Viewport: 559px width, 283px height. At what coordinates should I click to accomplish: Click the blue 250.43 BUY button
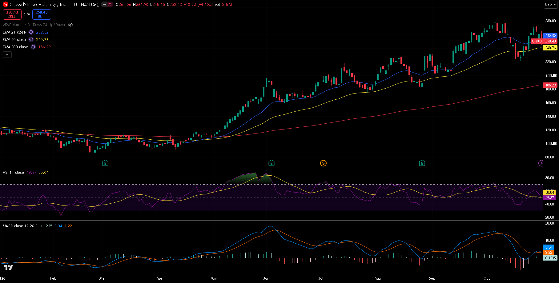coord(42,14)
